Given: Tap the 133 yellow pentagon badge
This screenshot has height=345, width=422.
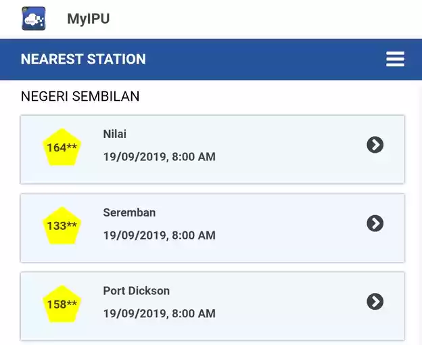Looking at the screenshot, I should click(x=62, y=225).
